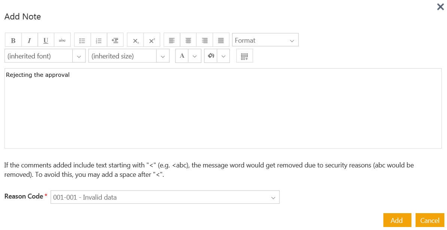Center align the text
447x230 pixels.
tap(188, 40)
